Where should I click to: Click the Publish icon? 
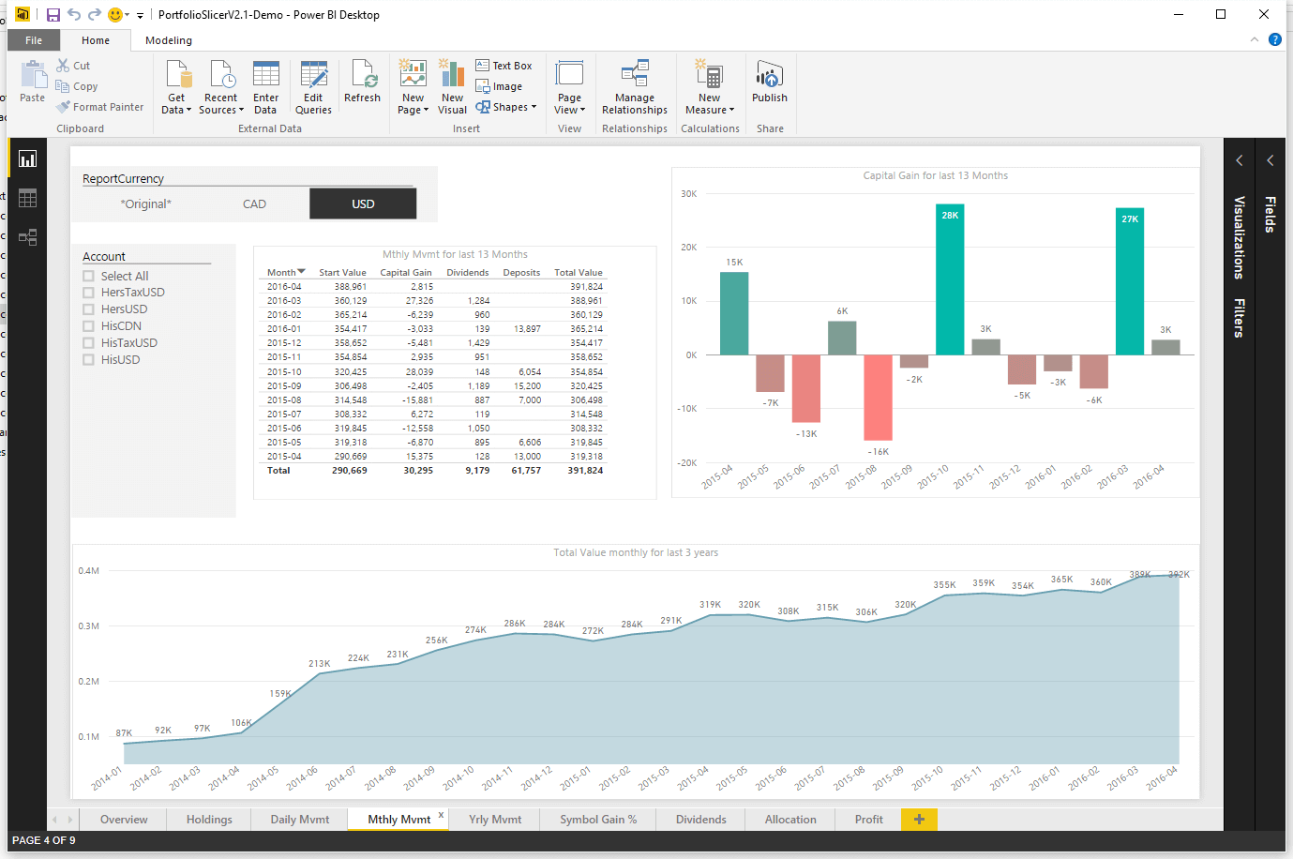point(769,75)
